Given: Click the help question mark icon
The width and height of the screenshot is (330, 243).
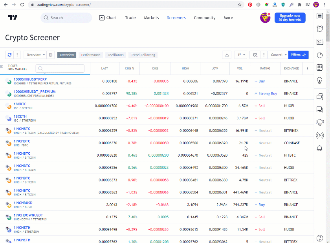Looking at the screenshot, I should click(x=320, y=238).
